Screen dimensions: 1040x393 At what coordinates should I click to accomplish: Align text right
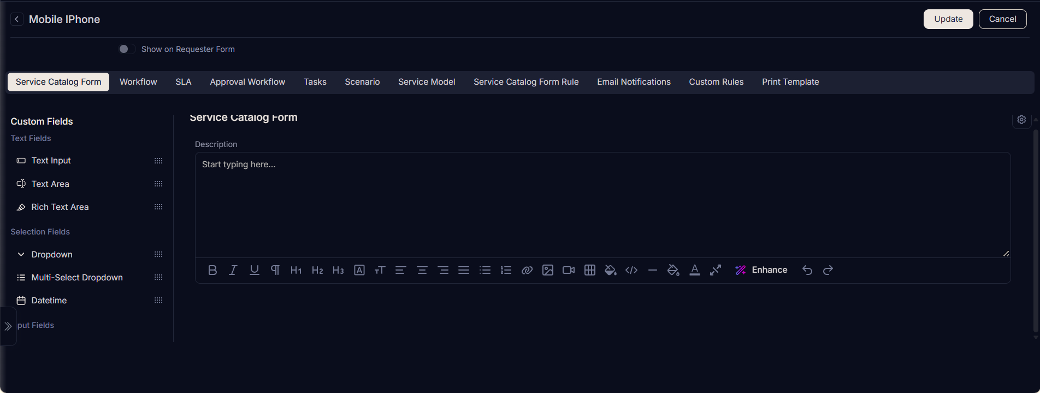(x=443, y=270)
